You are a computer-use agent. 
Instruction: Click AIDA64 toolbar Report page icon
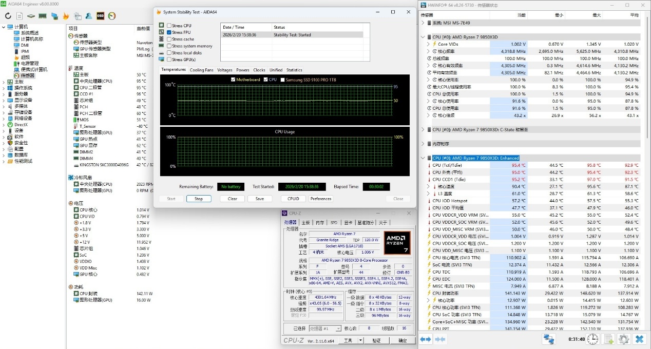[x=20, y=16]
